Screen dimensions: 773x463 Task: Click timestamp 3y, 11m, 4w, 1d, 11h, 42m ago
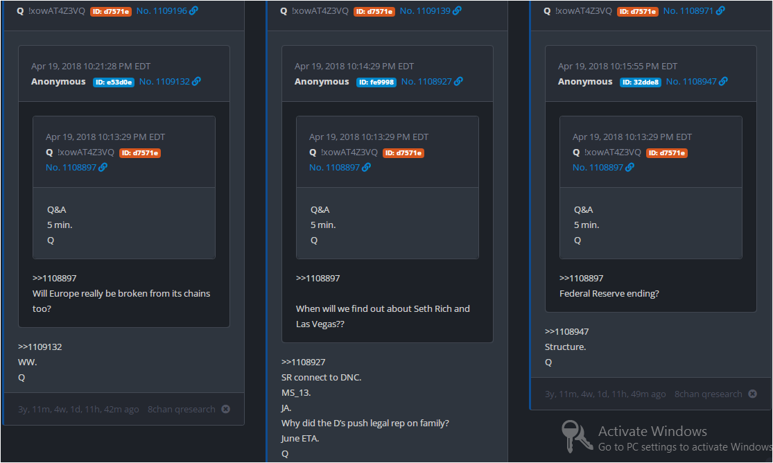click(x=78, y=409)
